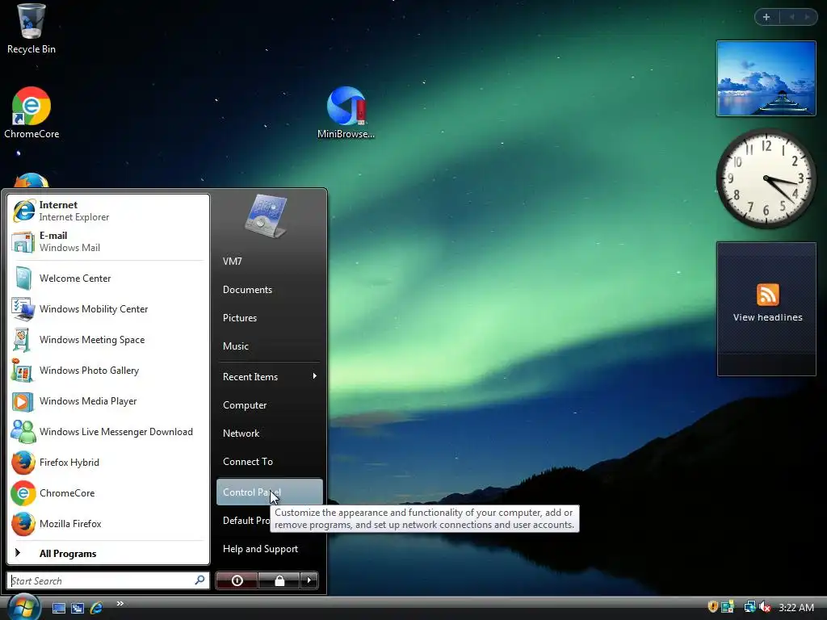Image resolution: width=827 pixels, height=620 pixels.
Task: Click the slideshow picture gadget
Action: coord(766,78)
